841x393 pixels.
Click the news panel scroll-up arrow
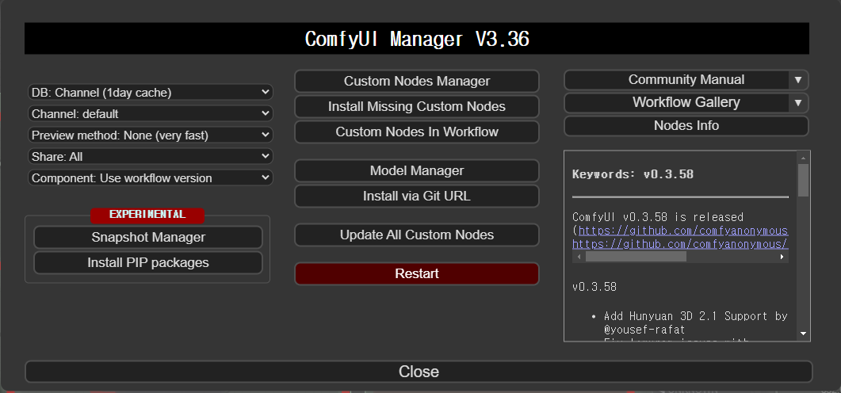pyautogui.click(x=803, y=158)
